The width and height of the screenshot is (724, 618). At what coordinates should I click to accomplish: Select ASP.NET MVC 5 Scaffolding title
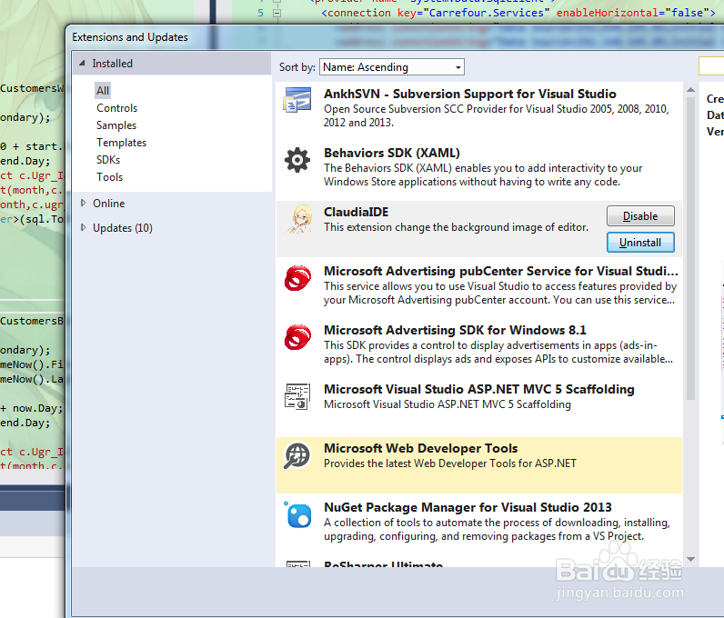(x=478, y=389)
